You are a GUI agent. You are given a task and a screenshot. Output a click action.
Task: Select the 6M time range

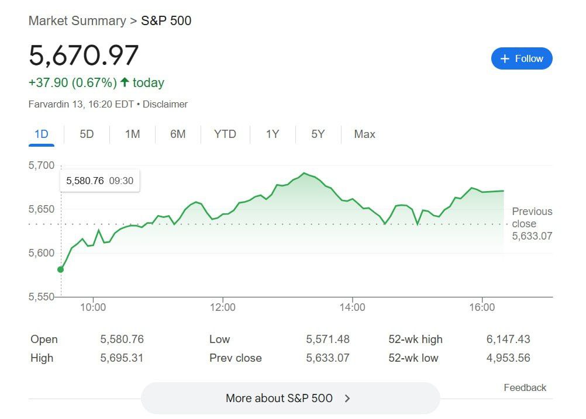click(178, 134)
